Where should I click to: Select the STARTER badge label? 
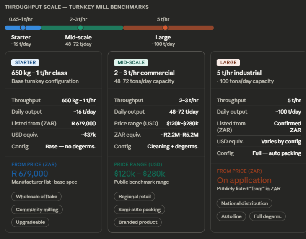pyautogui.click(x=25, y=62)
